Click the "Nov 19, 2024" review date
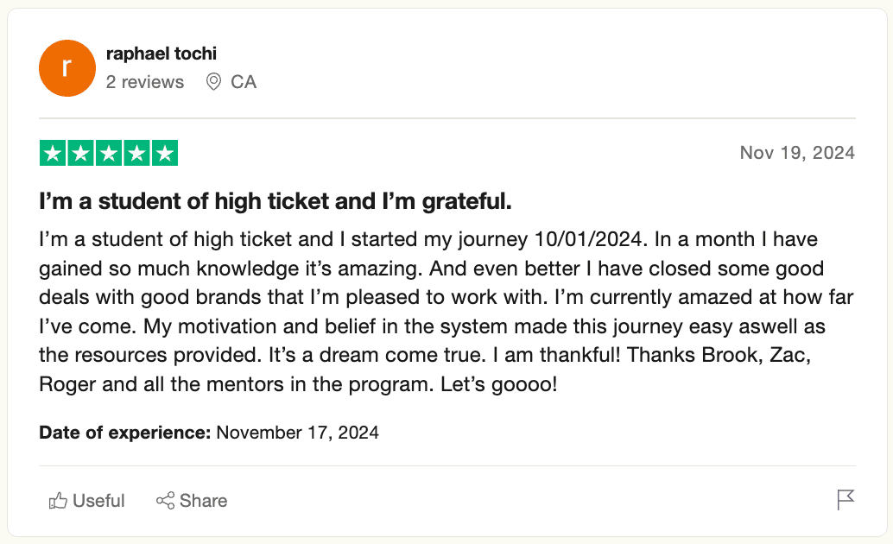The image size is (893, 544). pyautogui.click(x=797, y=153)
